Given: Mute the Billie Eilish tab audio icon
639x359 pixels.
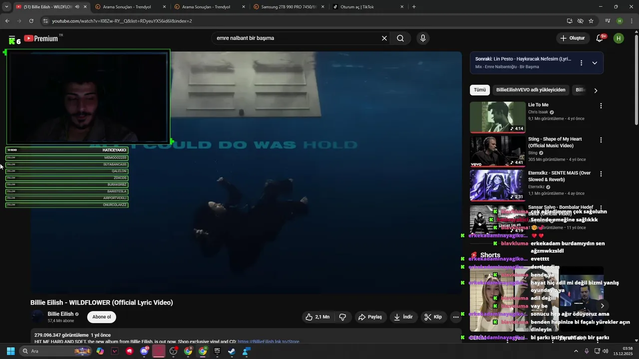Looking at the screenshot, I should [x=77, y=7].
